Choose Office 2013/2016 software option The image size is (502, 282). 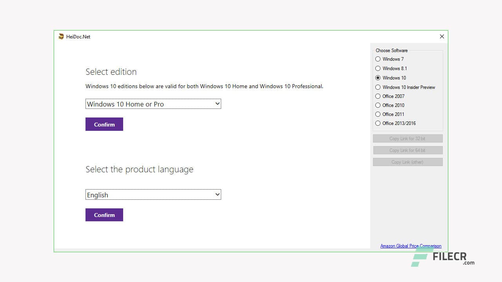coord(378,123)
